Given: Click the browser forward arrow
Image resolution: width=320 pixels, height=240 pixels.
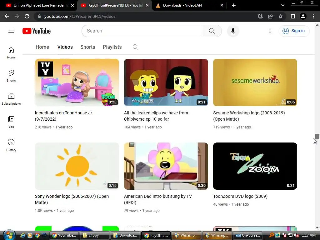Looking at the screenshot, I should tap(17, 16).
